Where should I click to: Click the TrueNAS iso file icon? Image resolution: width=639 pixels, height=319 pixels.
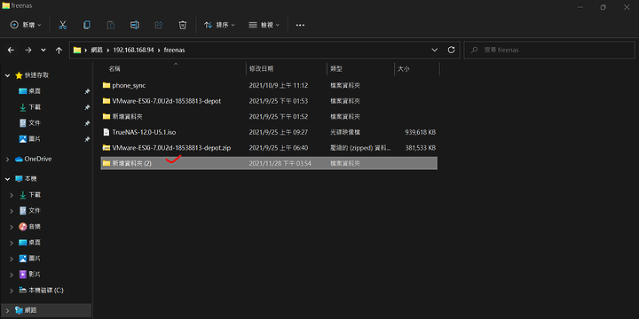point(106,132)
